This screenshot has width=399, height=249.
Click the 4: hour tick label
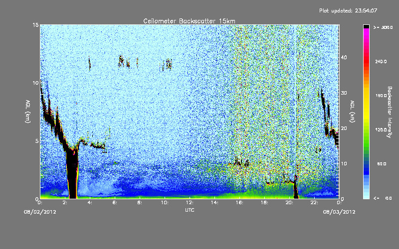tap(90, 203)
